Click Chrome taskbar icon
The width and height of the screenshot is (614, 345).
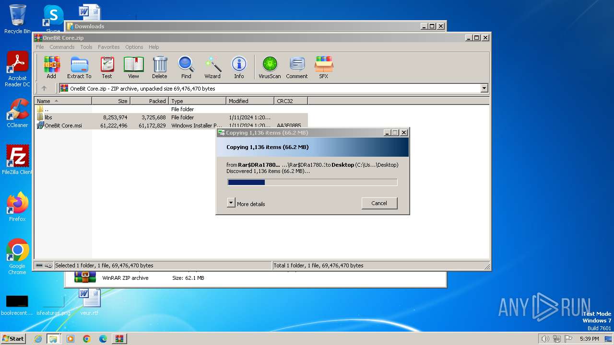click(x=86, y=339)
